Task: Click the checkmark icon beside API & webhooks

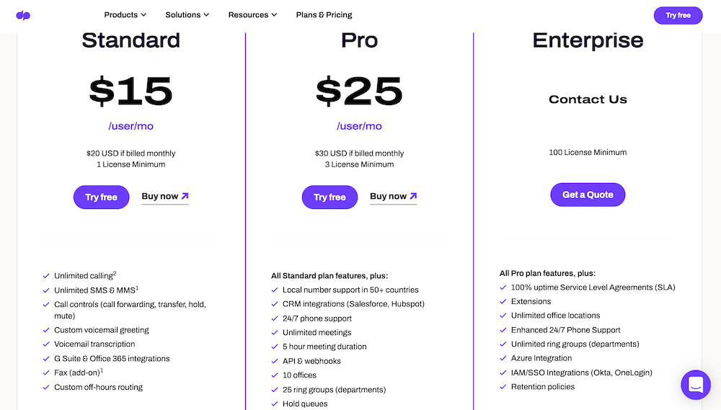Action: 275,361
